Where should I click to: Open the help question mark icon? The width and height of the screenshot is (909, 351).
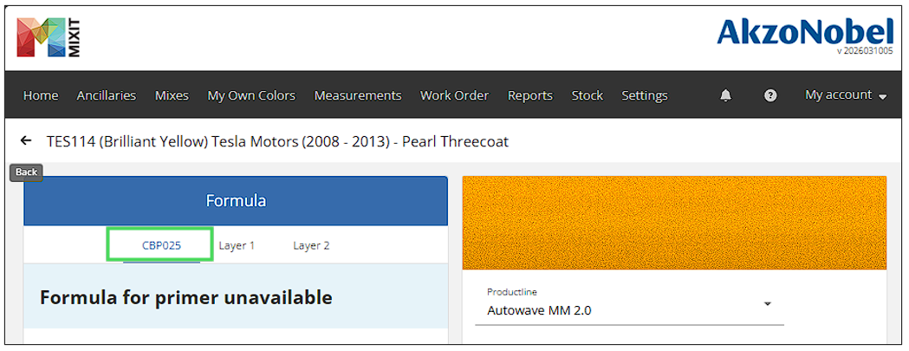[x=769, y=95]
